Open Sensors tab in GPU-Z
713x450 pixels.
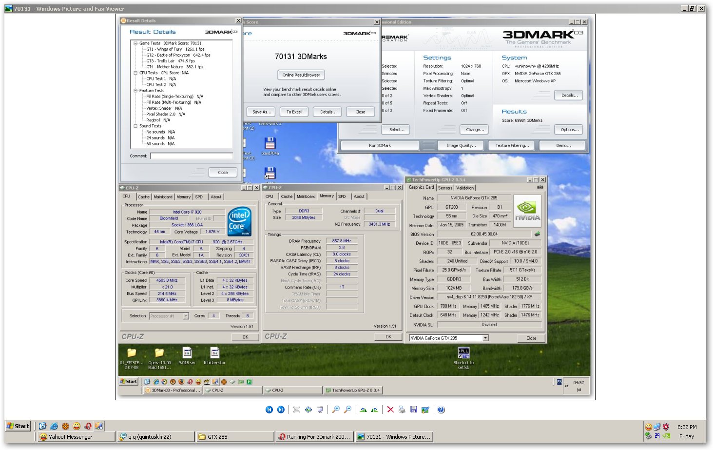click(x=445, y=188)
